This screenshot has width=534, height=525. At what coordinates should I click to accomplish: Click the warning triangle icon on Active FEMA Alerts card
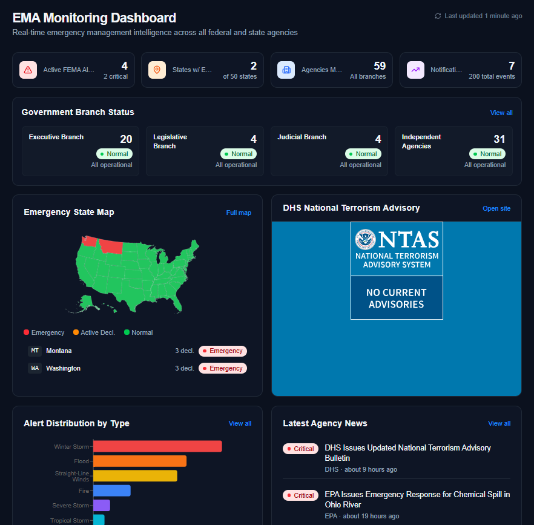coord(28,70)
